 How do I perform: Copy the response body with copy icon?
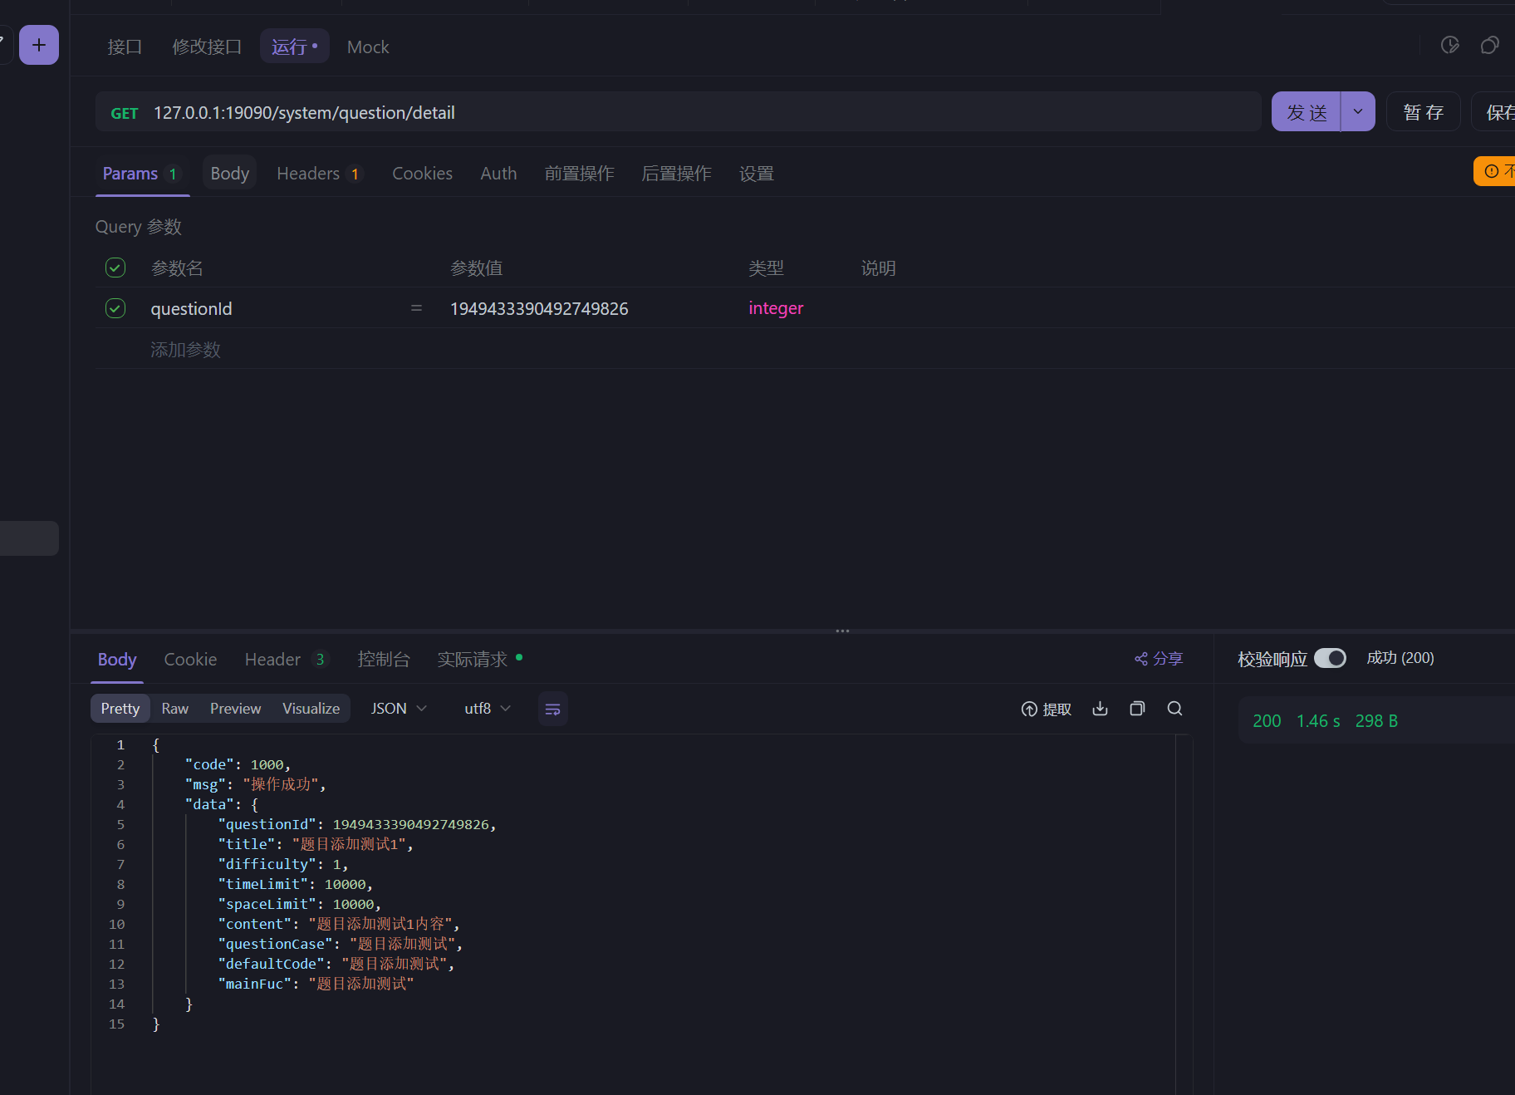(1138, 709)
